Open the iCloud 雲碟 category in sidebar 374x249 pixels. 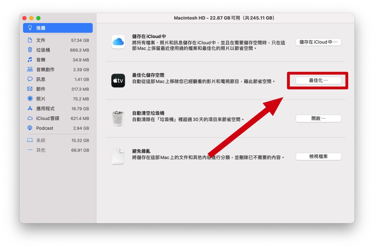(58, 118)
